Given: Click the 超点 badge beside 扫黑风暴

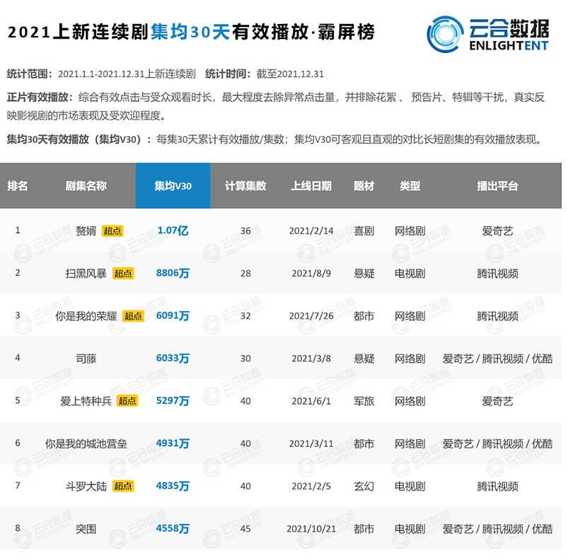Looking at the screenshot, I should [x=122, y=274].
